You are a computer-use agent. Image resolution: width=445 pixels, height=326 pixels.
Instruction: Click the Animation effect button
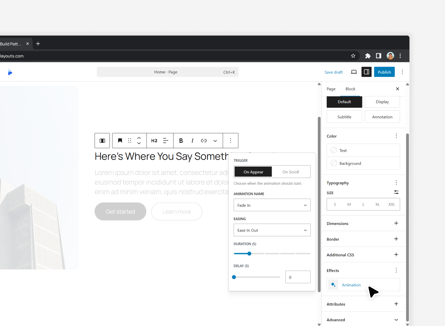[x=363, y=285]
